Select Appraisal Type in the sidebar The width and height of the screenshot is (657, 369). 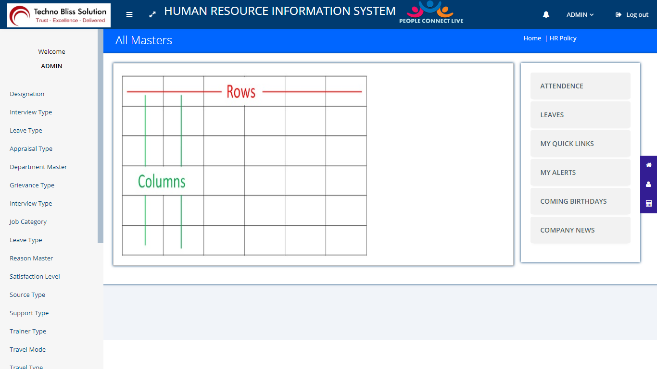31,149
